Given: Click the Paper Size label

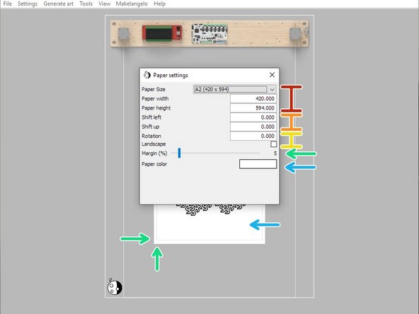Looking at the screenshot, I should [x=154, y=89].
